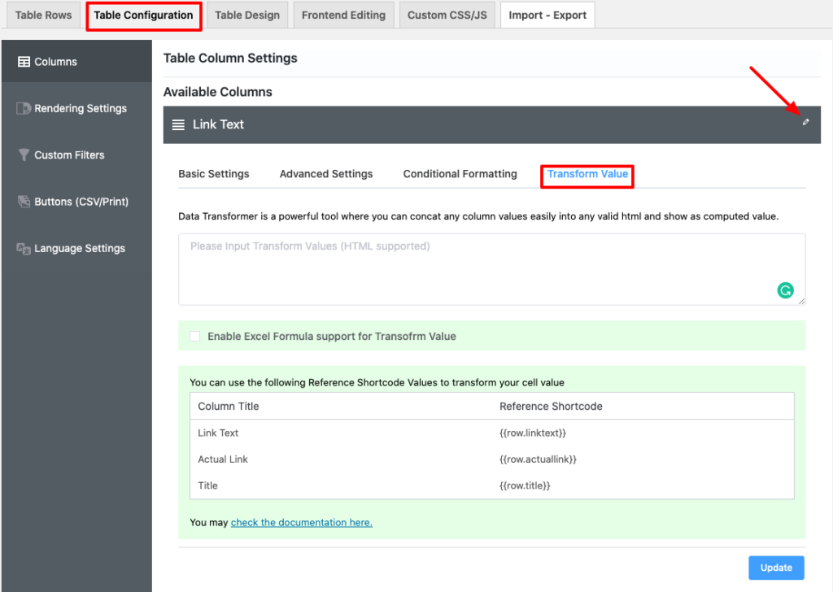Open the Table Design tab

point(247,15)
